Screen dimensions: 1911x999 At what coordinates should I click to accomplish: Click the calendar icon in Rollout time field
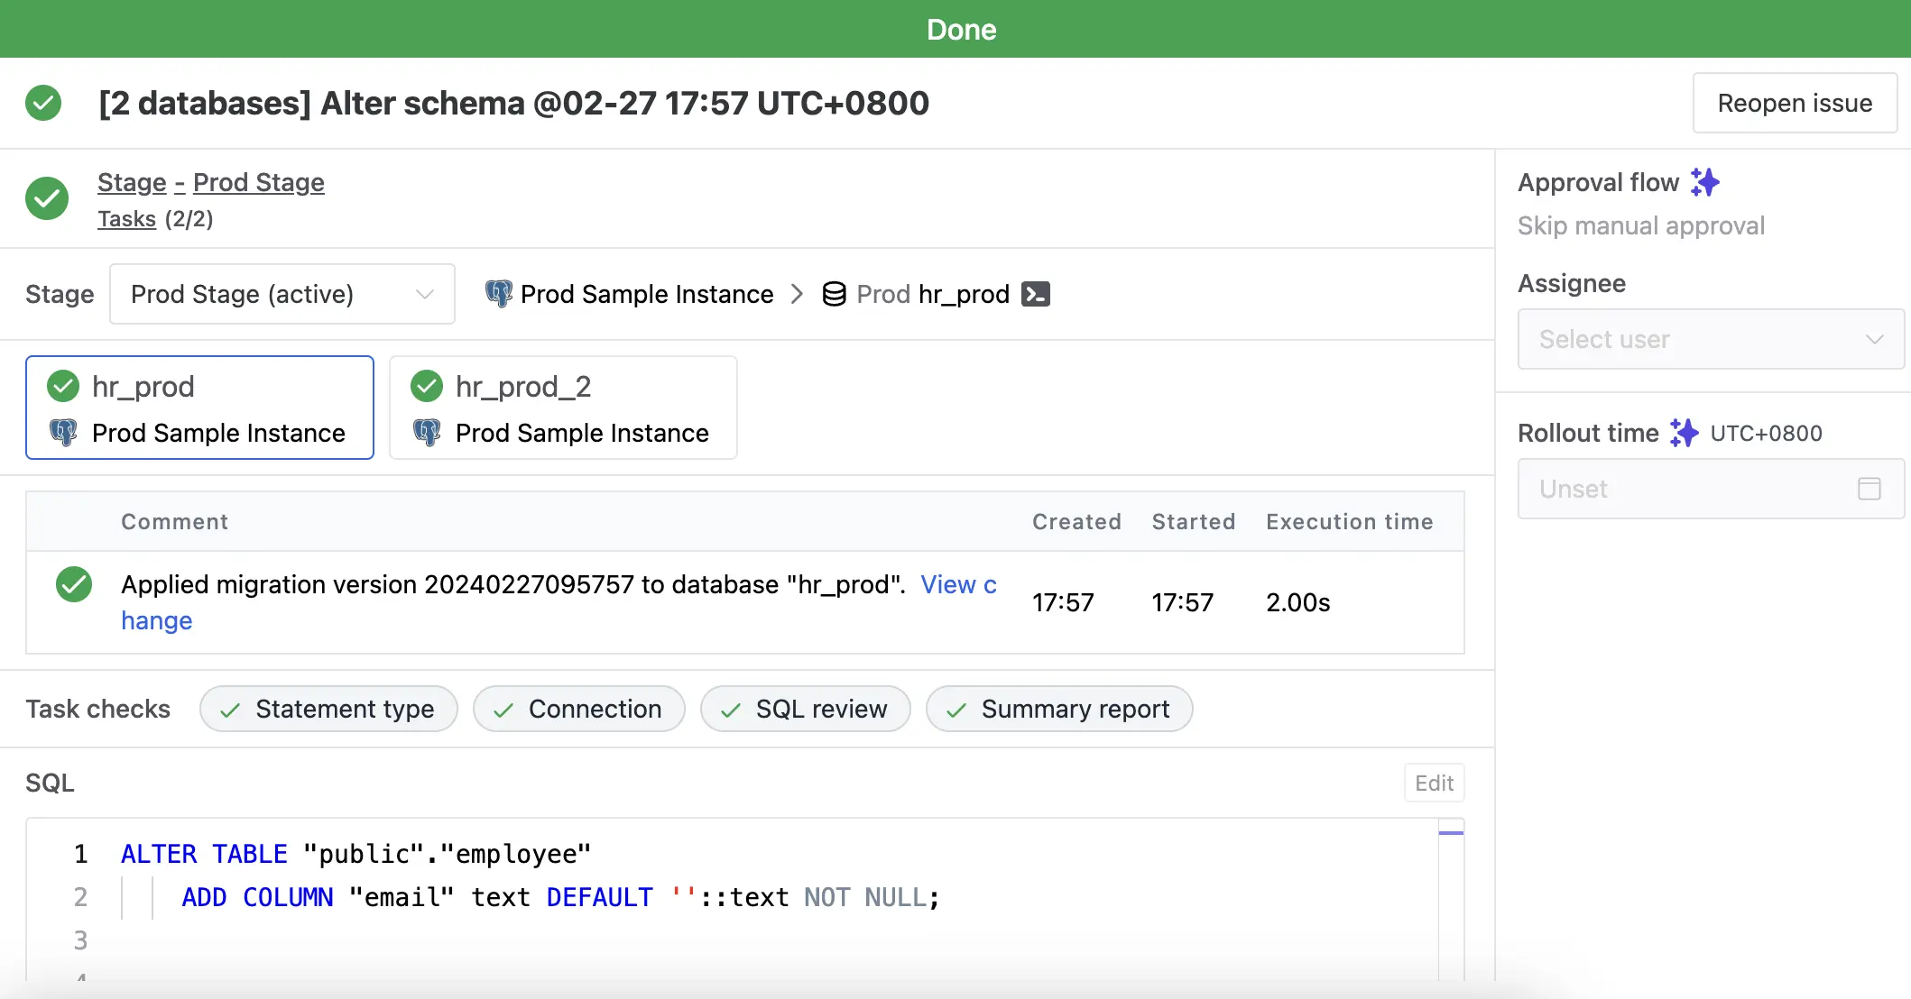(1869, 489)
